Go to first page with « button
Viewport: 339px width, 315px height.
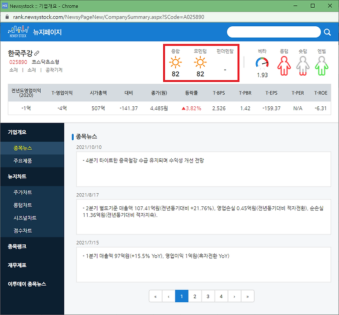[155, 296]
